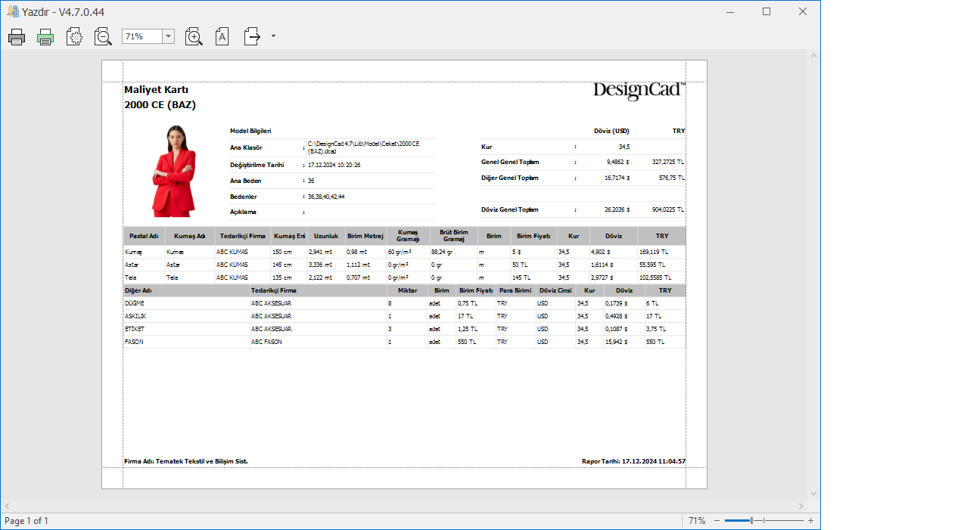Open Page Setup gear icon
The image size is (961, 530).
tap(74, 36)
